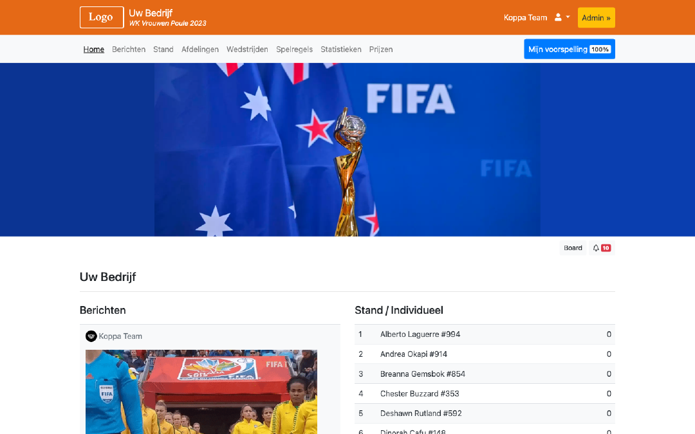Go to the Home menu item
The image size is (695, 434).
(x=93, y=49)
